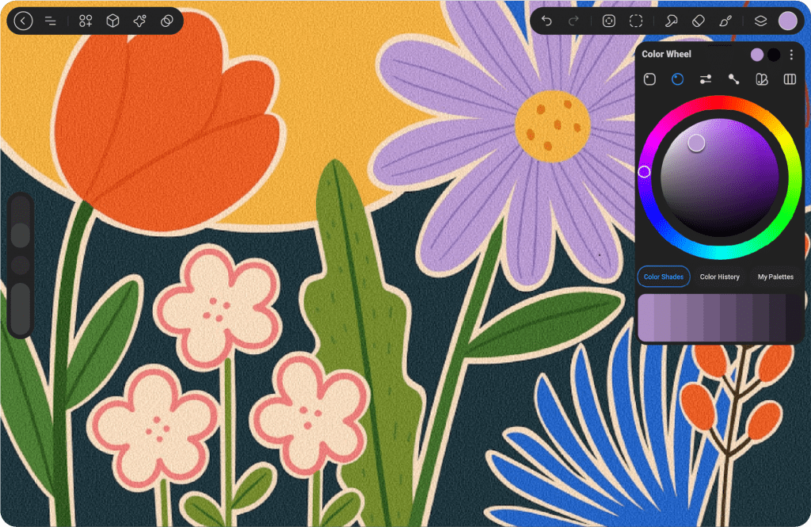This screenshot has height=527, width=811.
Task: Open the Layers panel
Action: 760,21
